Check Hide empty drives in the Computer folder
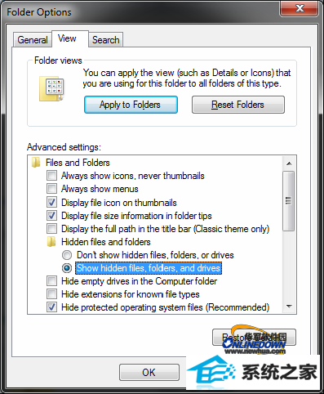Viewport: 324px width, 394px height. click(51, 281)
